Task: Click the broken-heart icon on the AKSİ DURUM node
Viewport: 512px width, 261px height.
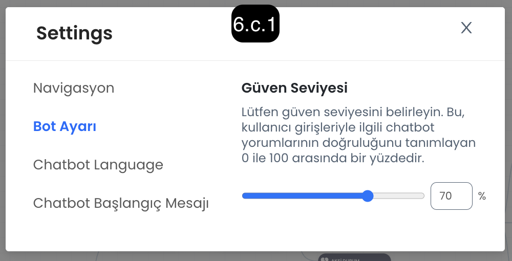Action: [x=324, y=259]
